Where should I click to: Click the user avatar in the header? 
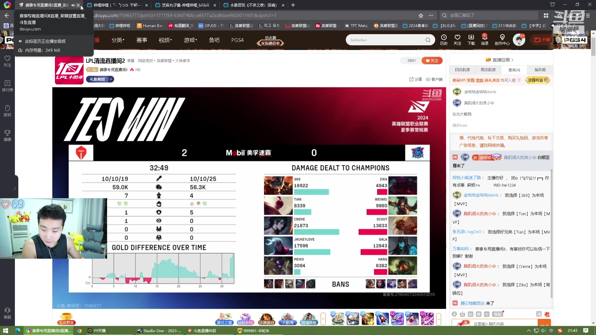[519, 40]
